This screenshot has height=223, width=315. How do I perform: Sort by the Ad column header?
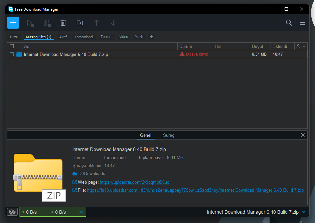coord(100,46)
